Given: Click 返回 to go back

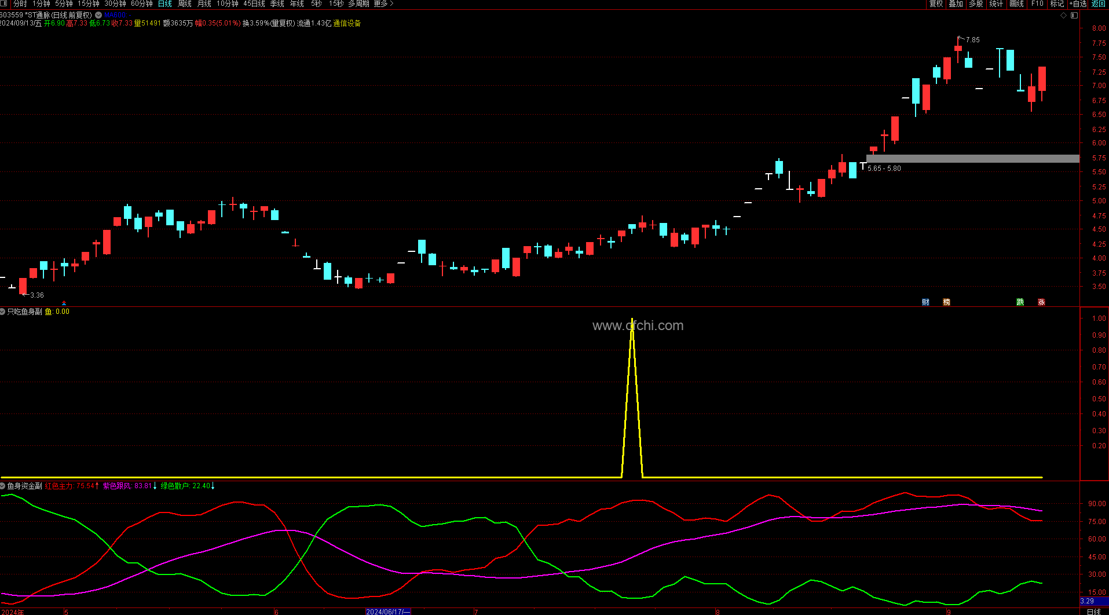Looking at the screenshot, I should (1099, 4).
